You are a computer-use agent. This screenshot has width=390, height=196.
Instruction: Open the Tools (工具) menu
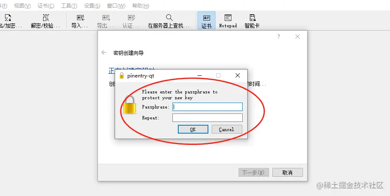pyautogui.click(x=69, y=5)
